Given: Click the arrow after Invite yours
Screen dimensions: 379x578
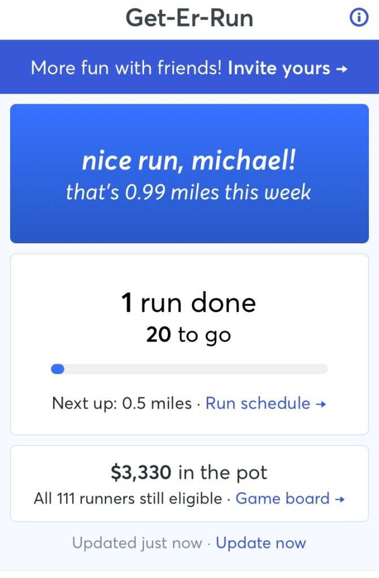Looking at the screenshot, I should tap(341, 69).
